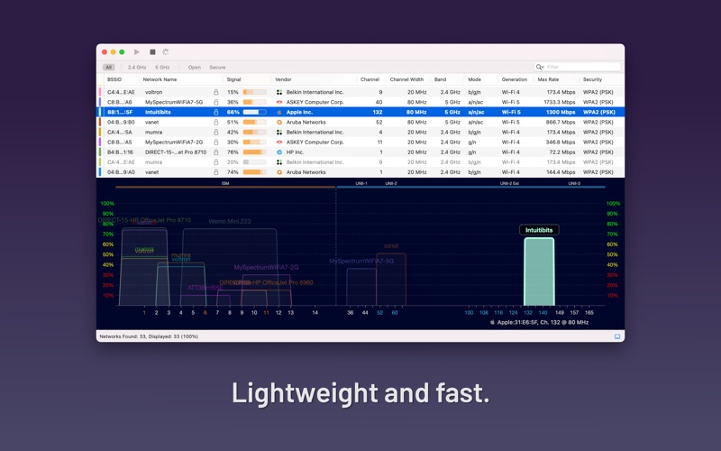721x451 pixels.
Task: Sort by the Mode column header
Action: pyautogui.click(x=475, y=79)
